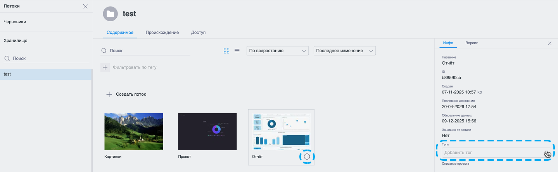Click the Картинки label
Image resolution: width=558 pixels, height=172 pixels.
point(113,157)
